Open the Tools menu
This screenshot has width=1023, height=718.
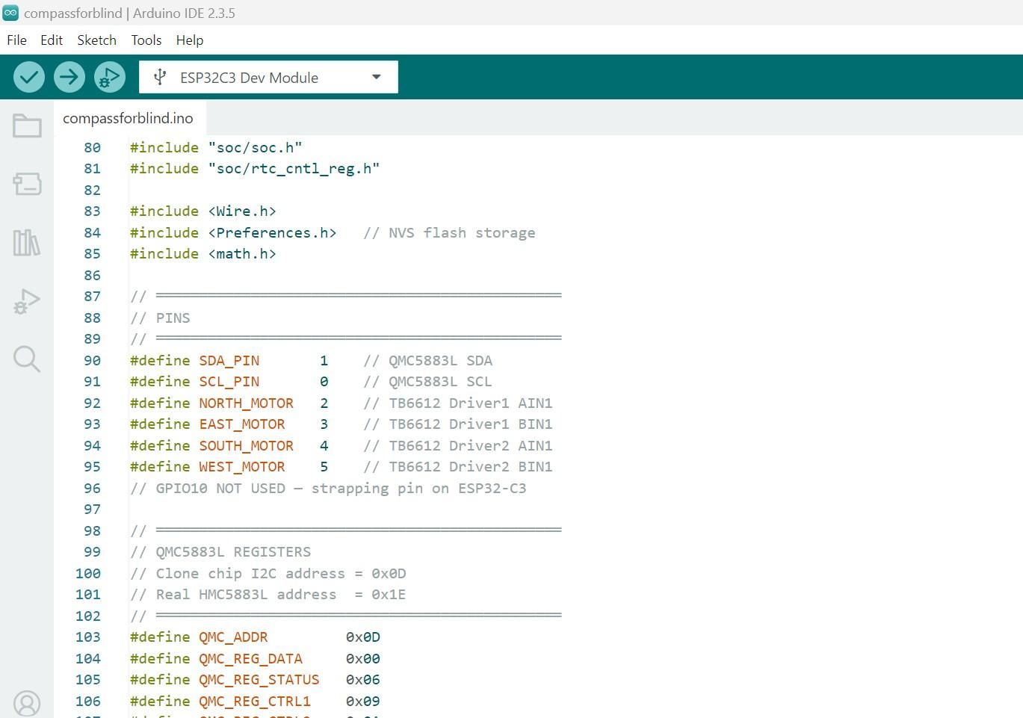click(146, 40)
